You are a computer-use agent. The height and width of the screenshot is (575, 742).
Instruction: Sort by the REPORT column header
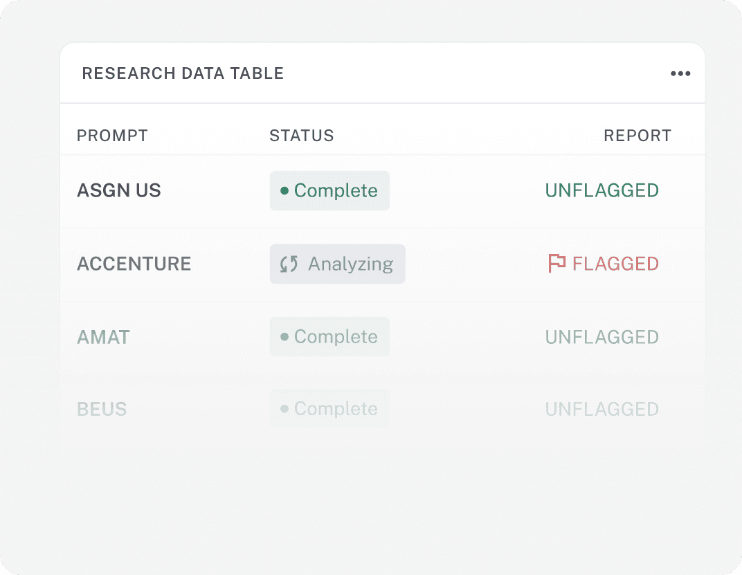[637, 136]
